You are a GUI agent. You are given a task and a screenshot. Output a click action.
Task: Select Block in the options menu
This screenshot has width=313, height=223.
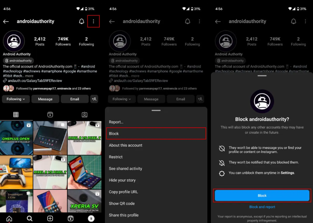pyautogui.click(x=156, y=133)
